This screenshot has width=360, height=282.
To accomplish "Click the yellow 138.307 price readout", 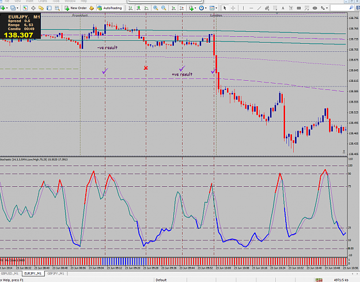I will click(18, 35).
